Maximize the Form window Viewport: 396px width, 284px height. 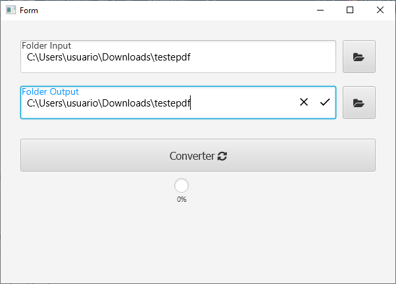click(x=350, y=10)
